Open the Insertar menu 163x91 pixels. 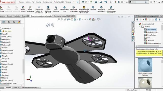pyautogui.click(x=39, y=2)
